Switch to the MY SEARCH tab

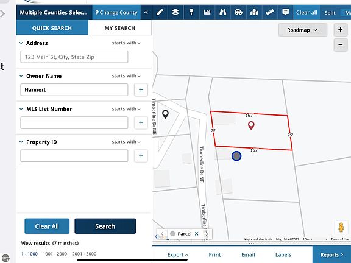pos(120,28)
